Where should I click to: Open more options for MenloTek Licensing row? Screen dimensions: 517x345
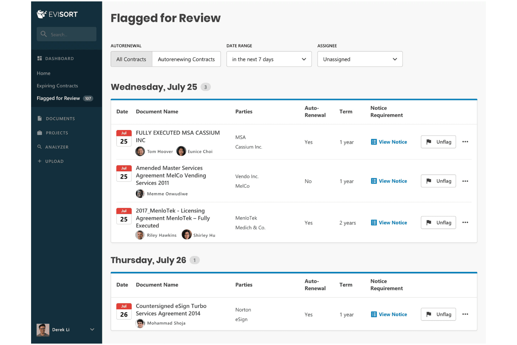[465, 222]
